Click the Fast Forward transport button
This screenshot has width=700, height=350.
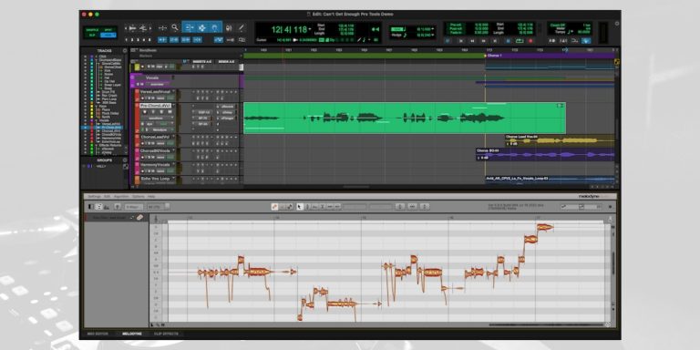tap(483, 41)
